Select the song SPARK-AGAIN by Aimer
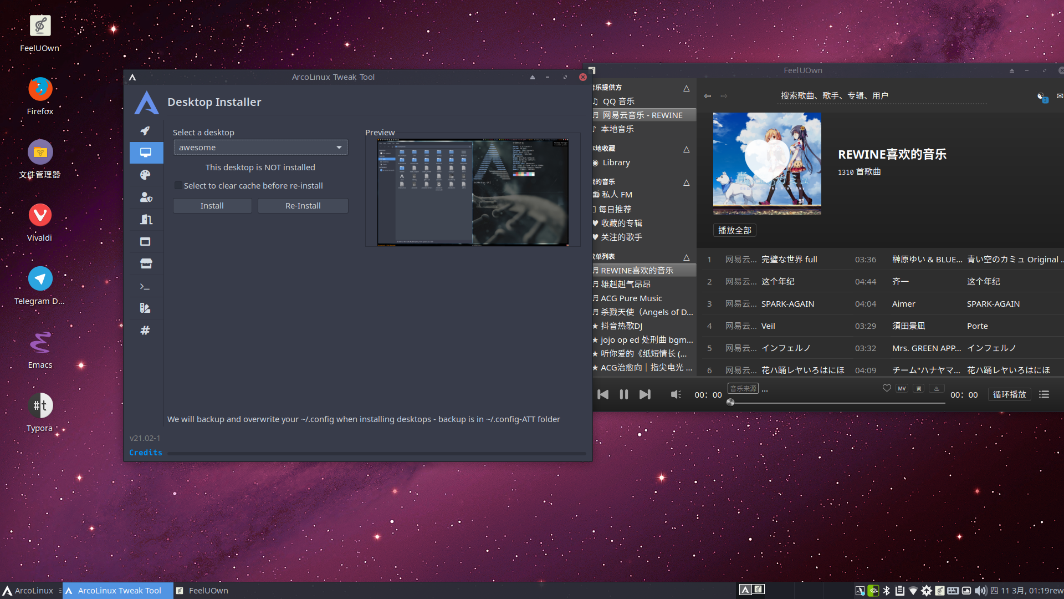The height and width of the screenshot is (599, 1064). pyautogui.click(x=883, y=304)
